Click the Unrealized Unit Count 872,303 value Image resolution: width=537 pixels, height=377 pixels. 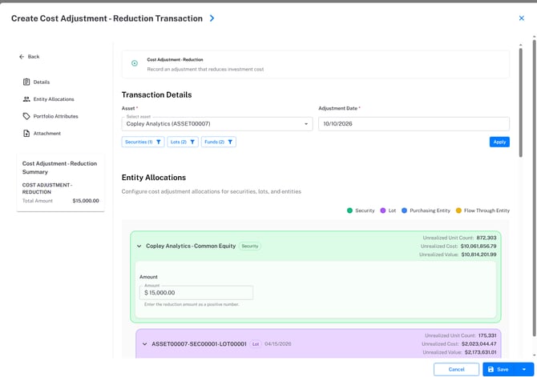pos(487,238)
